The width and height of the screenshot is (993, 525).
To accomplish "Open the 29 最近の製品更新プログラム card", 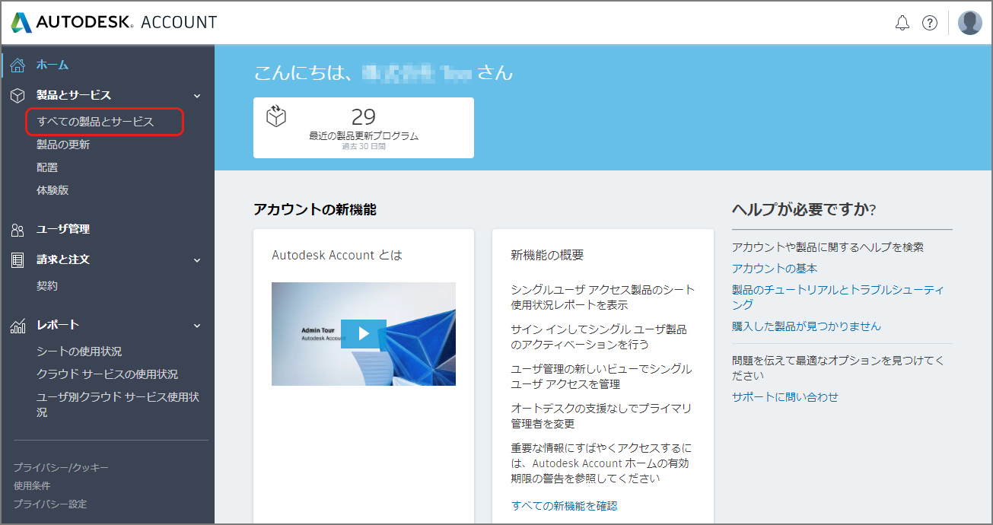I will (364, 128).
